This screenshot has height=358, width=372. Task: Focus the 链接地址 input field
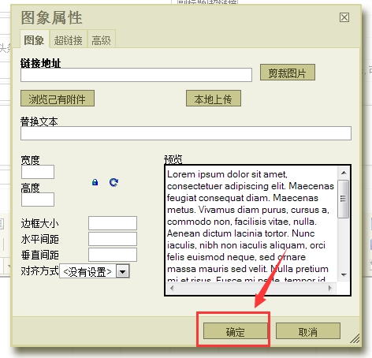pyautogui.click(x=136, y=75)
